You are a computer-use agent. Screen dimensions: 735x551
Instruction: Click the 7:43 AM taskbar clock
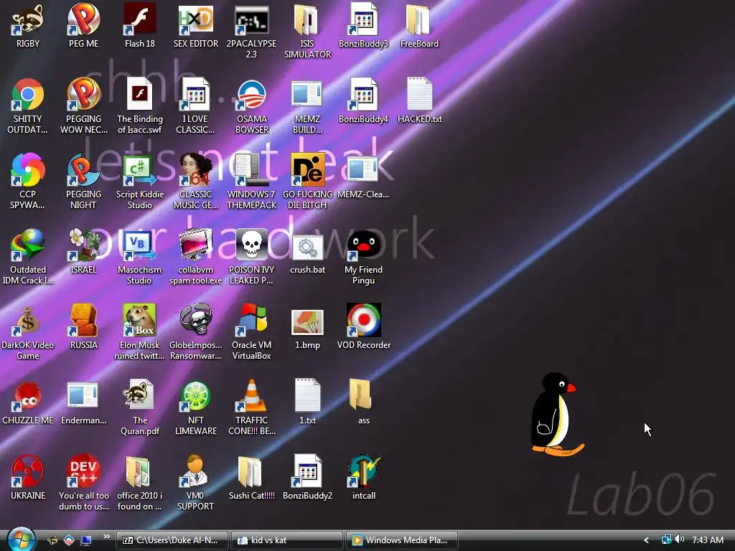click(x=707, y=540)
